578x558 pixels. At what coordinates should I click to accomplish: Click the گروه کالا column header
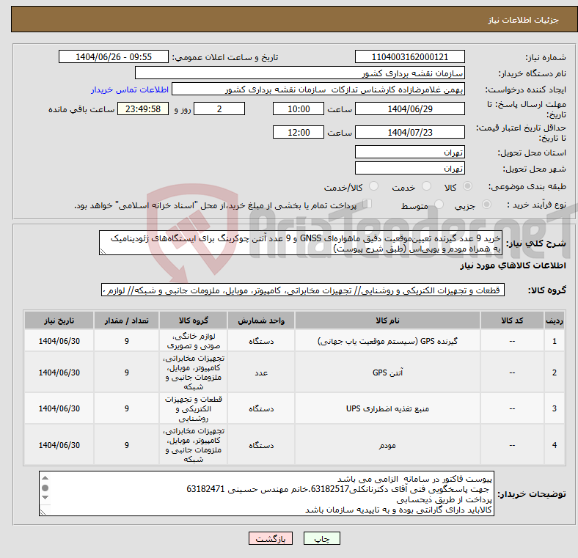pos(194,320)
